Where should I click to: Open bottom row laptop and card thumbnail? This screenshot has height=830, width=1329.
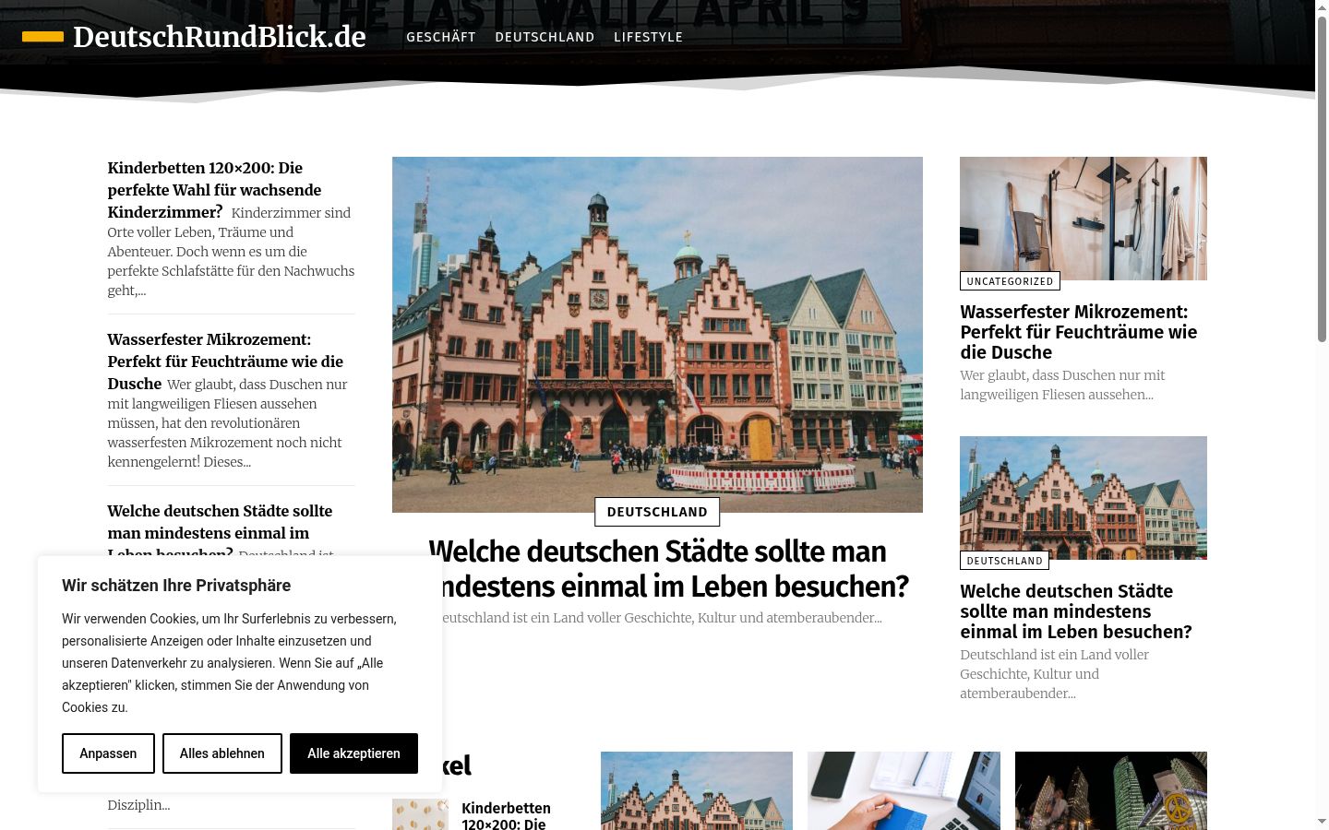pos(904,790)
